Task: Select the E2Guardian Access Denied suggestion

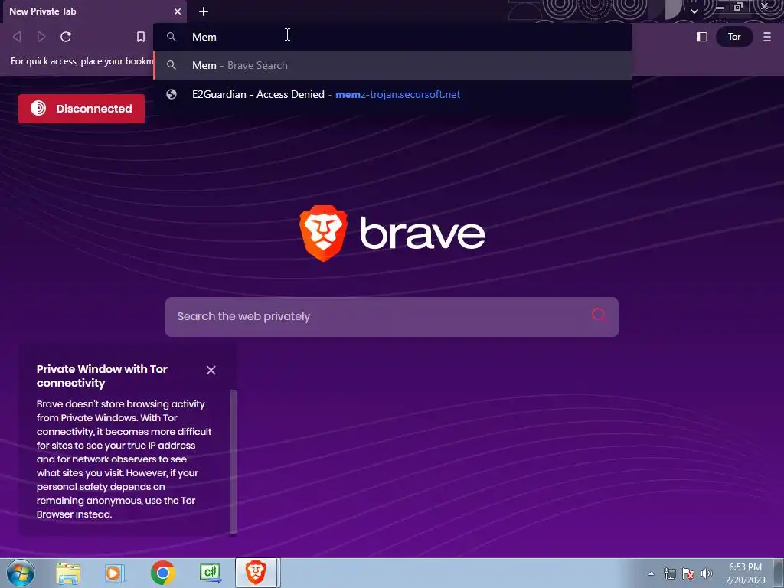Action: click(x=392, y=94)
